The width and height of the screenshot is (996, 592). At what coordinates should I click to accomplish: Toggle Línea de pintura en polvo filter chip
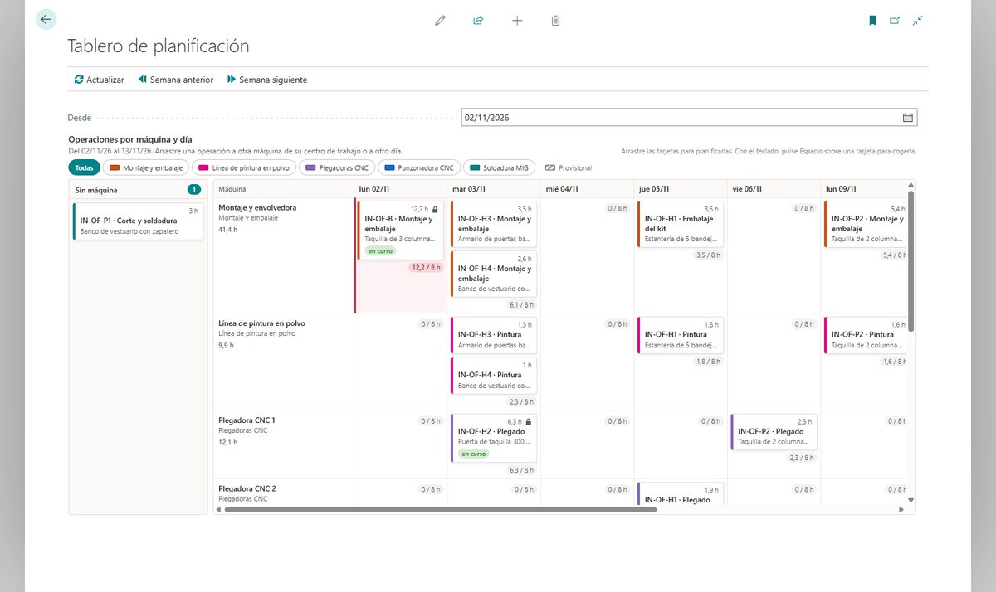[x=244, y=167]
